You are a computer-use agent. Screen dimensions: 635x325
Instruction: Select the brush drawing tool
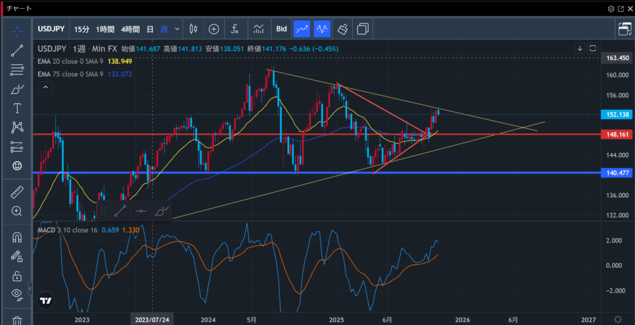(17, 89)
